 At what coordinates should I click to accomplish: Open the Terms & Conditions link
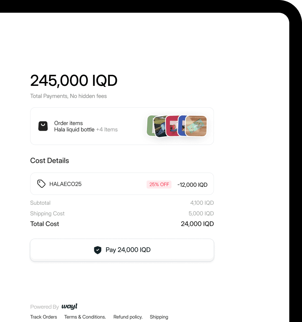[x=85, y=317]
